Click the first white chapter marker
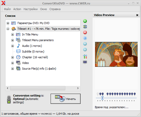The width and height of the screenshot is (141, 117). pos(98,94)
